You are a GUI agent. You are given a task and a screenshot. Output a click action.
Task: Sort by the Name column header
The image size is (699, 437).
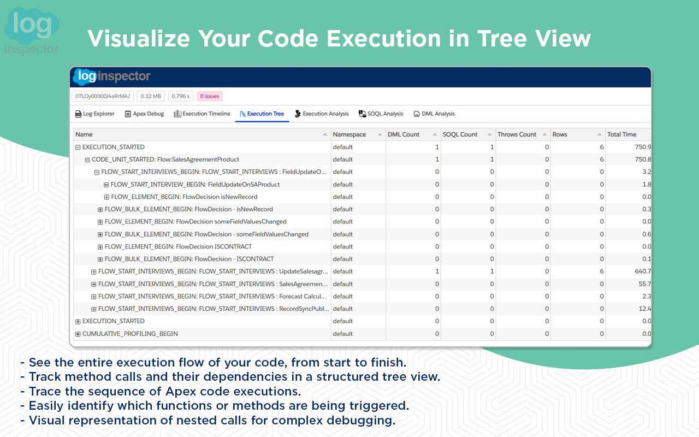click(202, 134)
